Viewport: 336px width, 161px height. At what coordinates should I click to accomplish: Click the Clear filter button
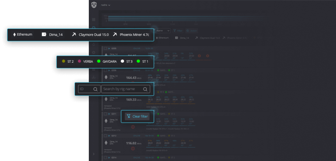click(137, 116)
